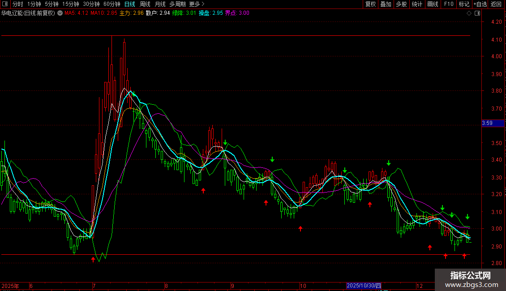The image size is (506, 291).
Task: Toggle the right info panel icon
Action: tap(477, 13)
